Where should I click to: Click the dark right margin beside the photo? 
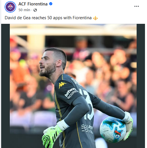[x=141, y=86]
